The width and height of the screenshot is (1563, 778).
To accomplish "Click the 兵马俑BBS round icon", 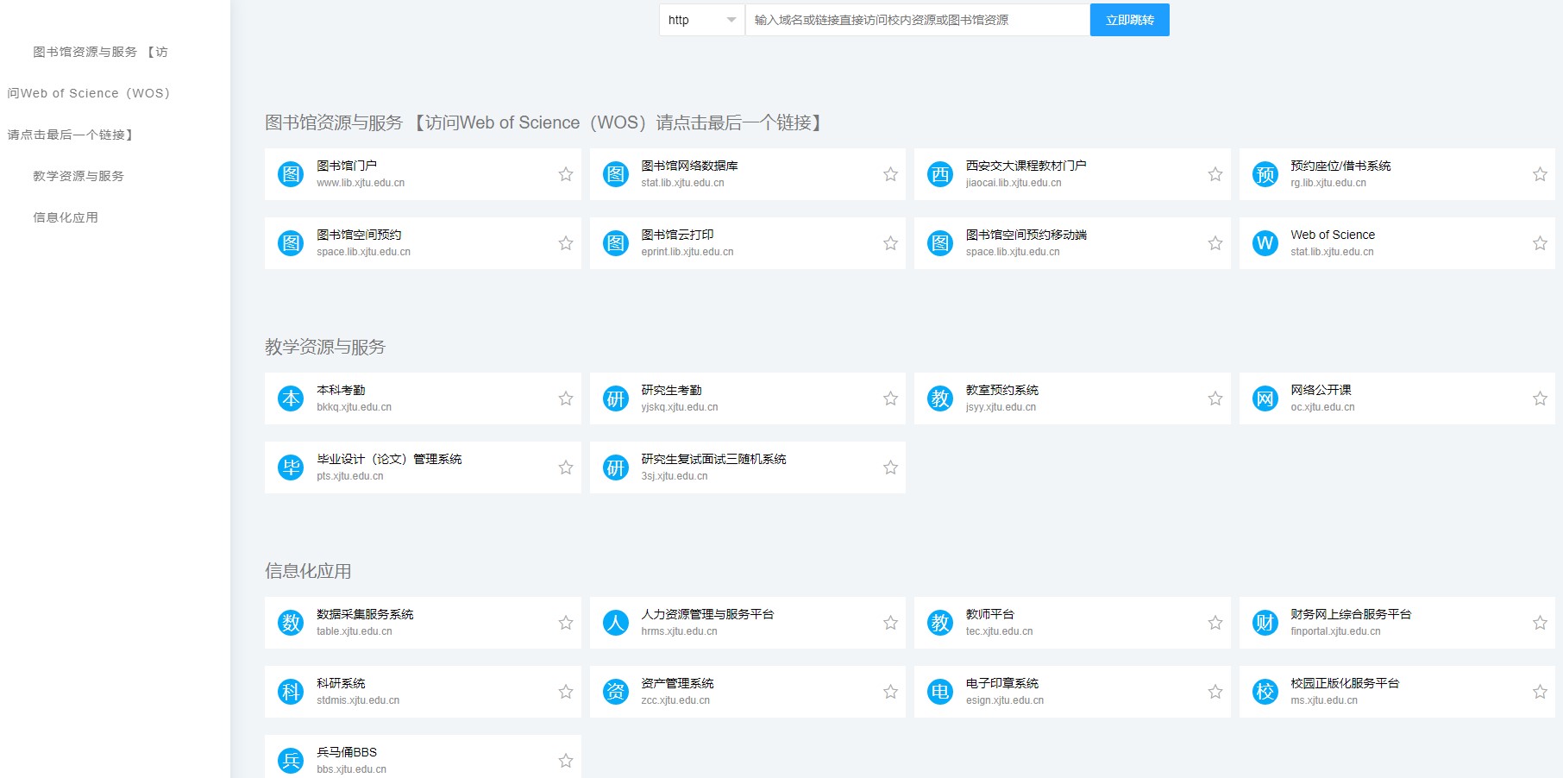I will [x=291, y=761].
